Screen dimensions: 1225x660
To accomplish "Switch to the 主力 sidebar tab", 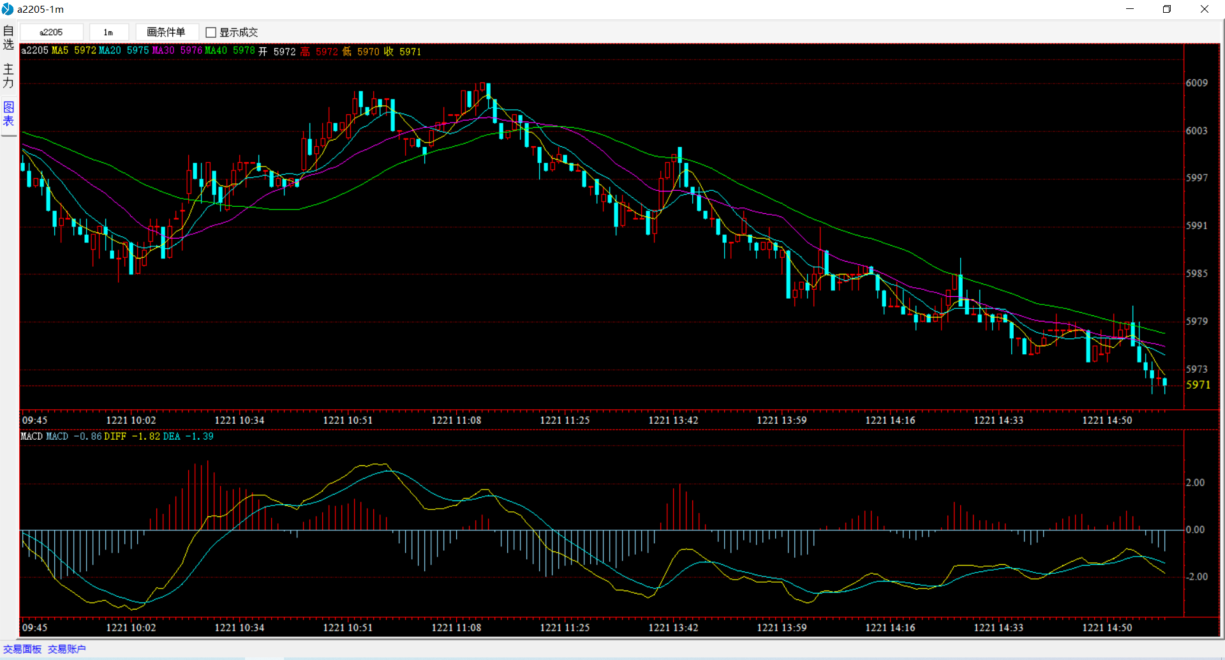I will [8, 76].
